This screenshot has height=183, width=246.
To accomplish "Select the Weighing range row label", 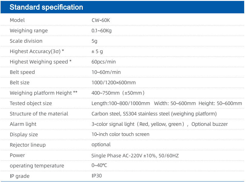I will point(29,31).
